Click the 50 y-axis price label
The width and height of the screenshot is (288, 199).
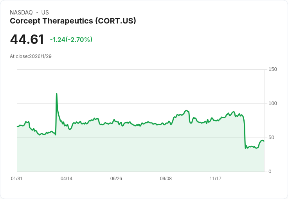pos(271,137)
